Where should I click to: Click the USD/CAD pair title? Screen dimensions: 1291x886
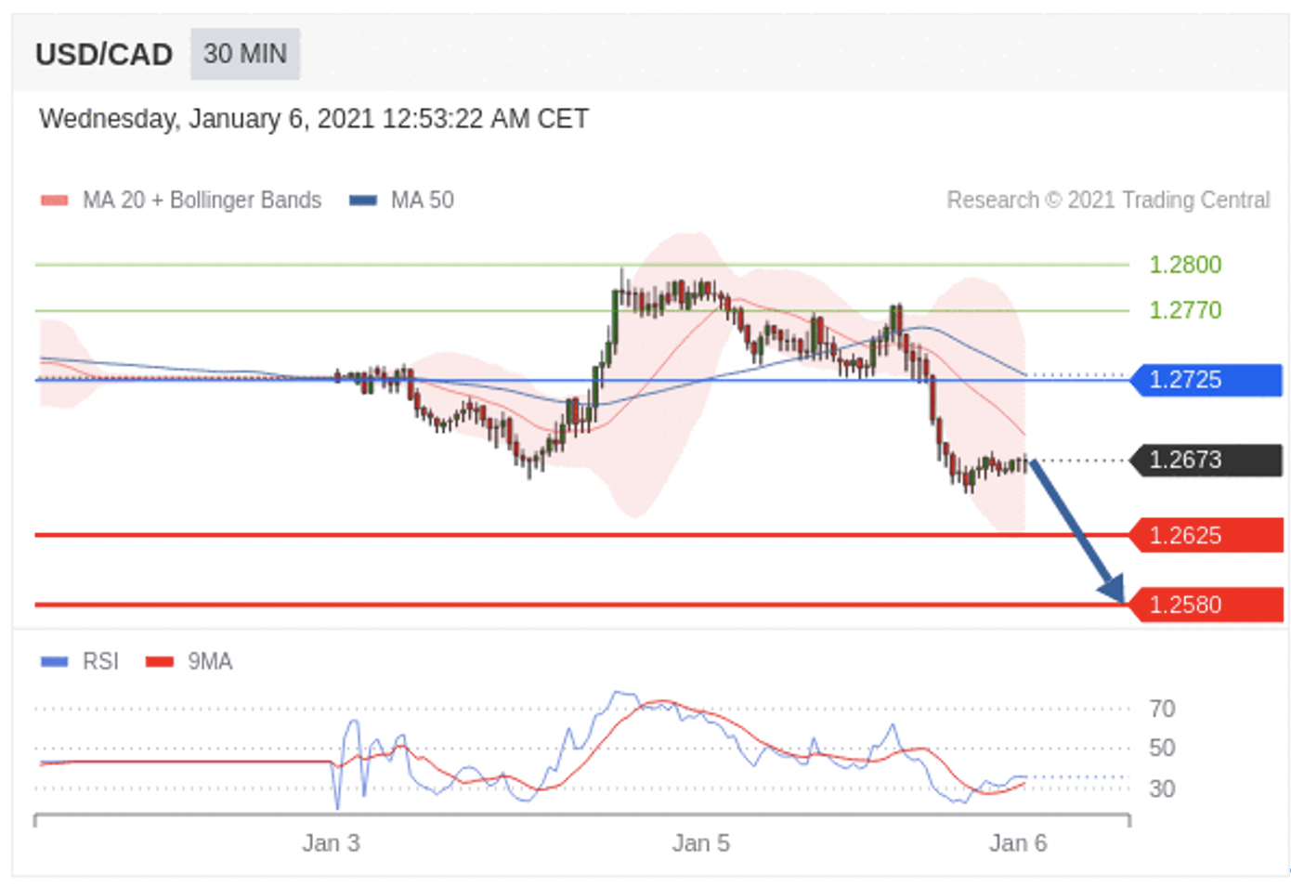tap(104, 55)
